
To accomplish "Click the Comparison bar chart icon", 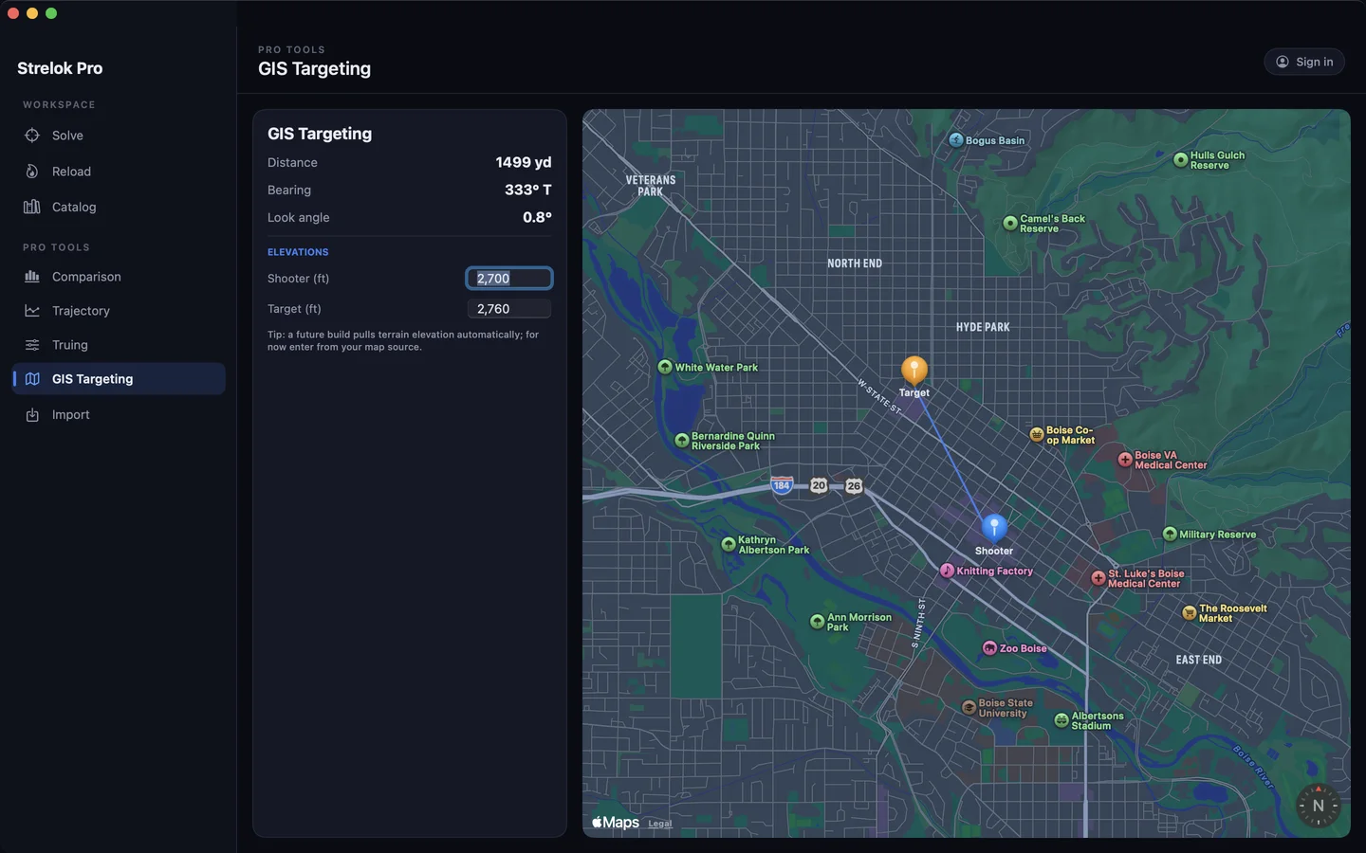I will pyautogui.click(x=32, y=277).
